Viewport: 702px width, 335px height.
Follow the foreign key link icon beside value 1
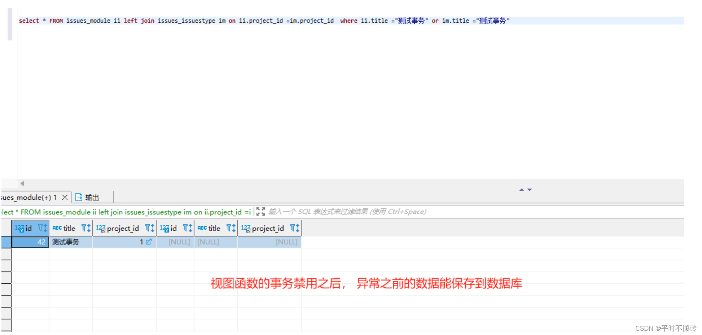tap(149, 242)
